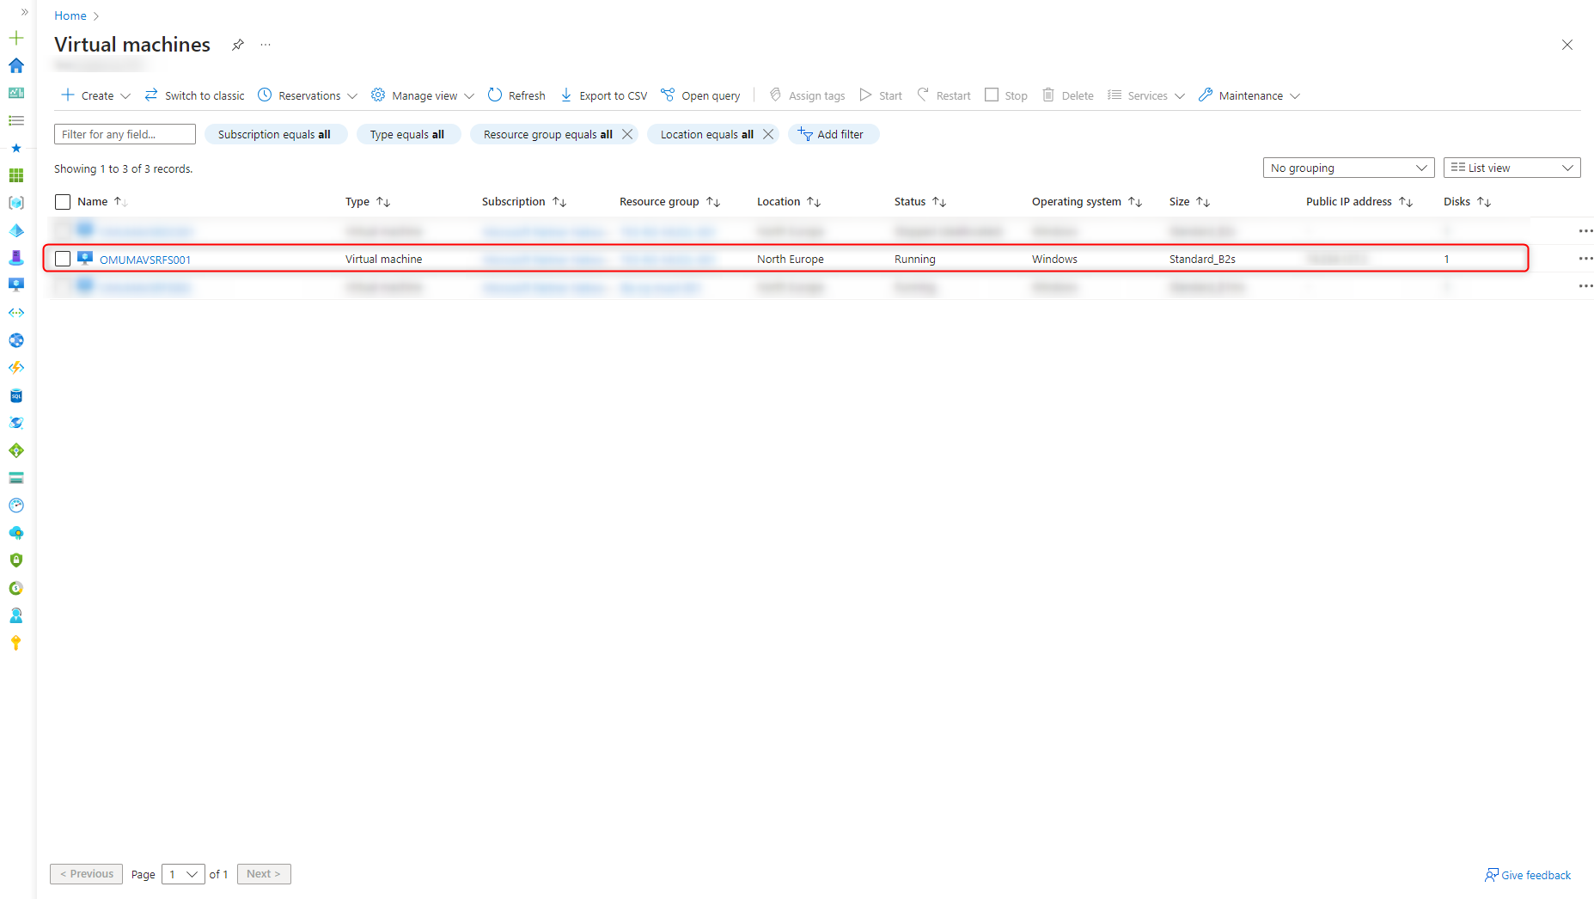1594x899 pixels.
Task: Pin the Virtual machines page
Action: (x=237, y=45)
